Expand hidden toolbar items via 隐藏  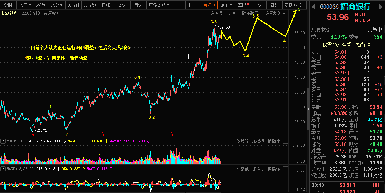coord(290,5)
